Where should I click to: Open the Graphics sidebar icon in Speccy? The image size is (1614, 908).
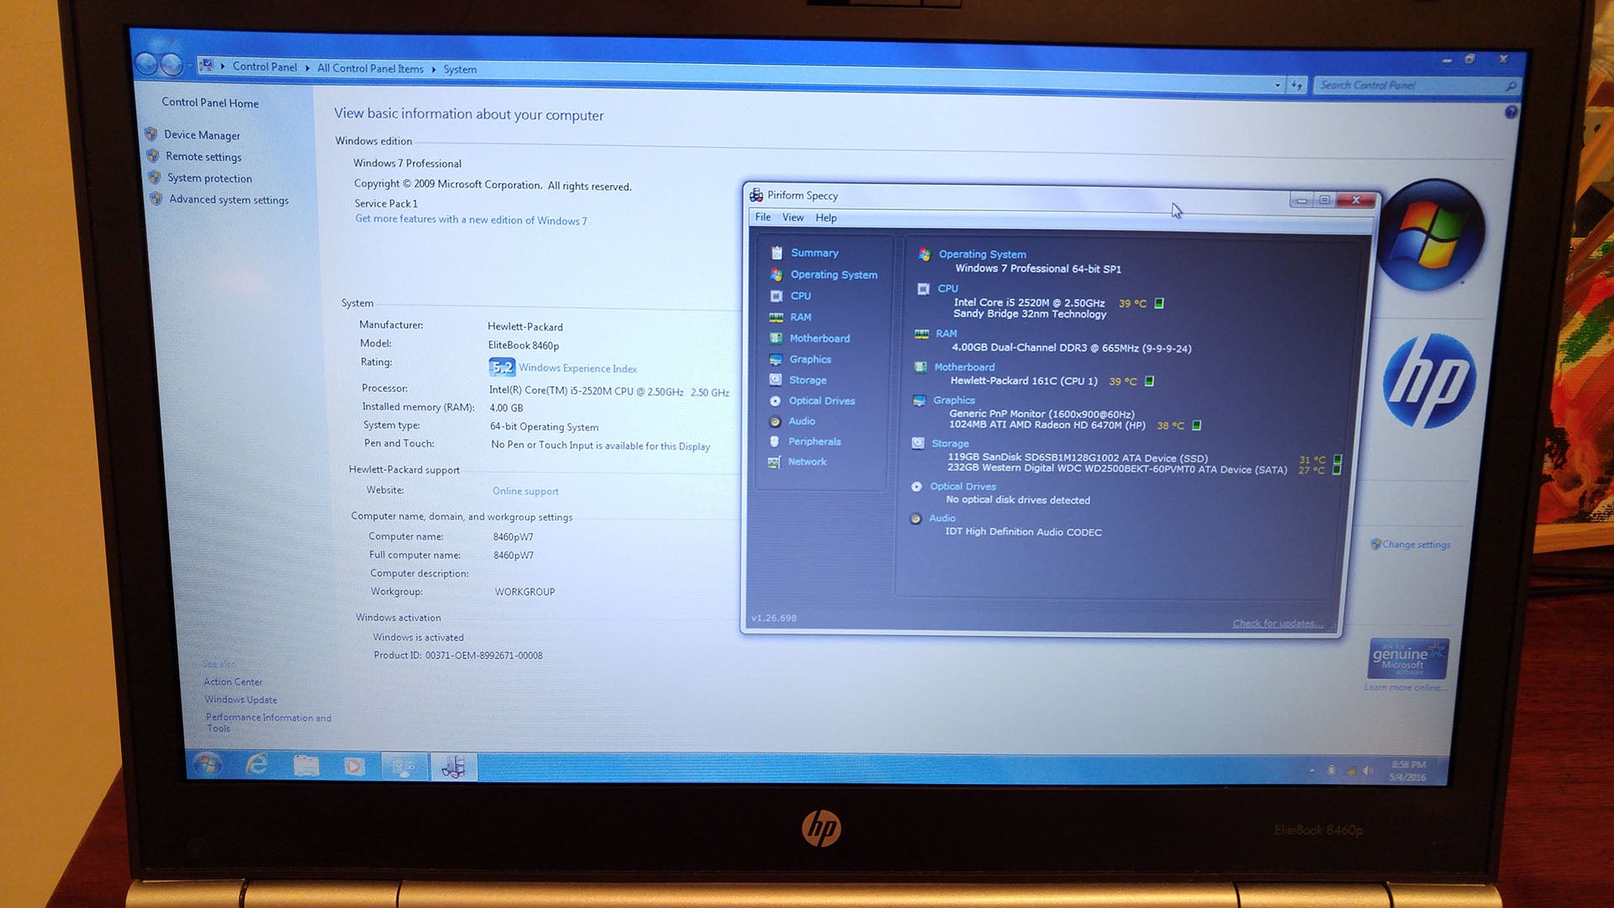pyautogui.click(x=776, y=359)
